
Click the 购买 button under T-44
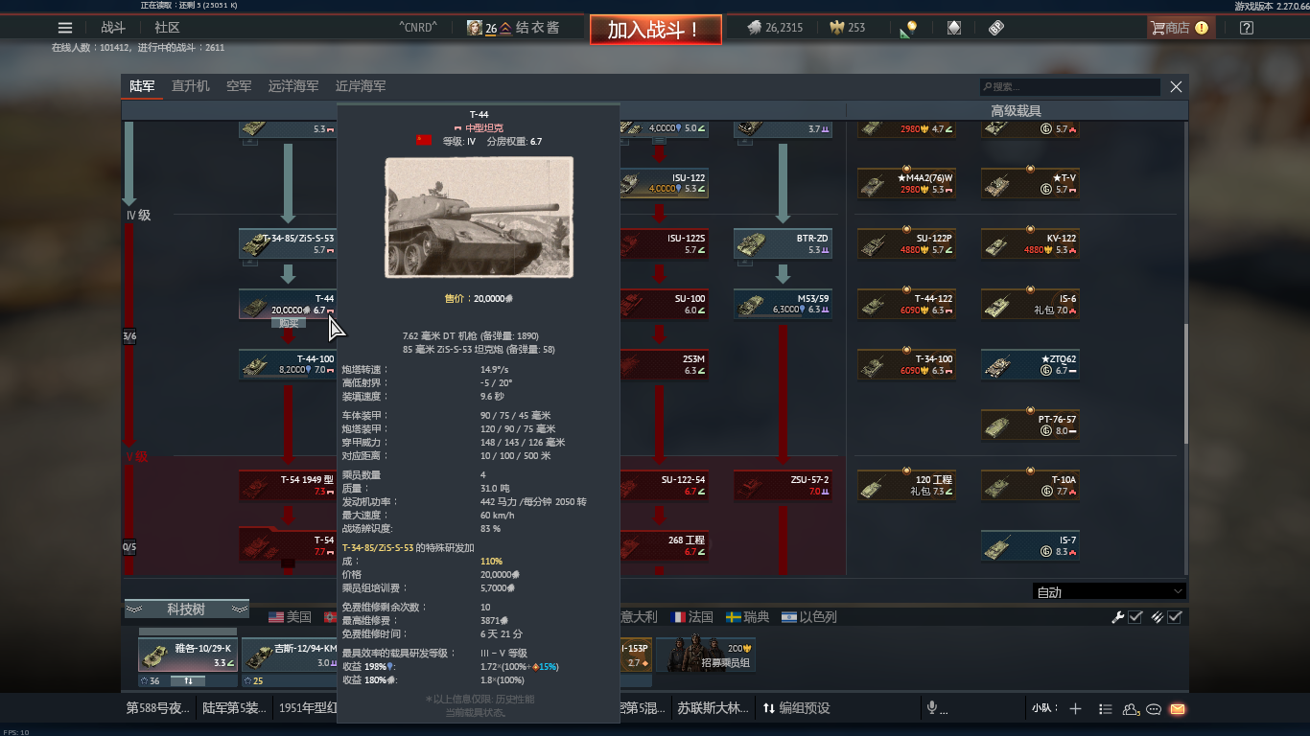pos(289,323)
